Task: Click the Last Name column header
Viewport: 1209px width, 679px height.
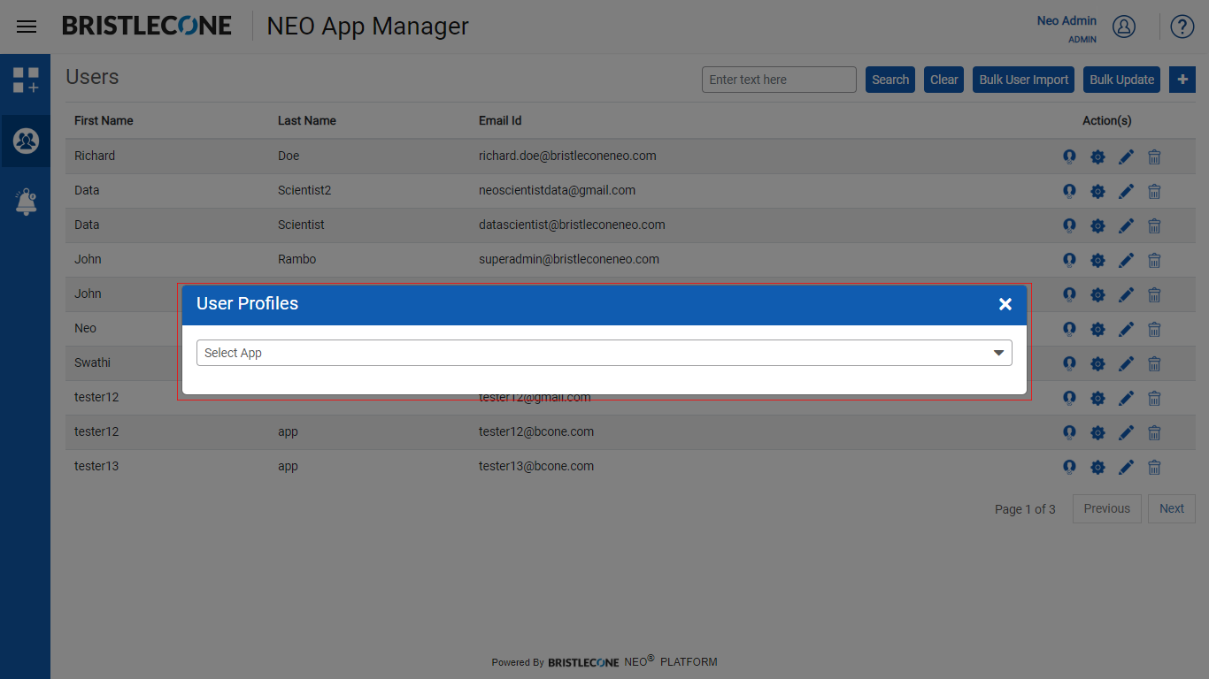Action: (x=307, y=120)
